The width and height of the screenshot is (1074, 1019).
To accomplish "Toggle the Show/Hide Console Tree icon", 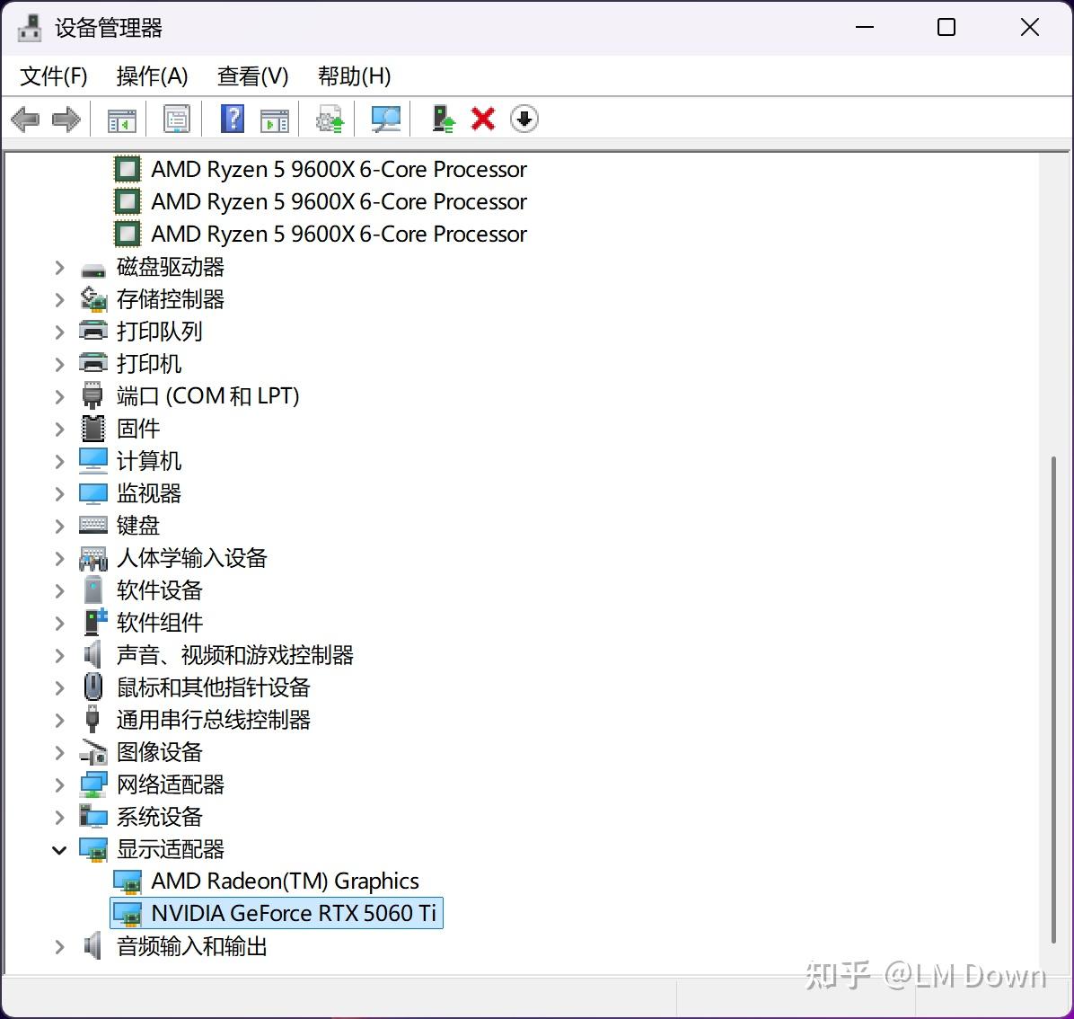I will [x=121, y=119].
